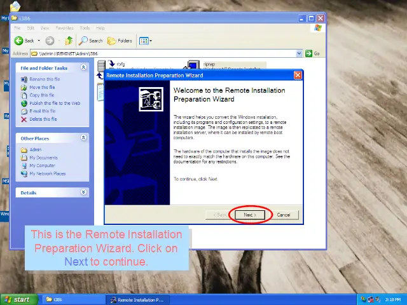Toggle the Folders pane button
The height and width of the screenshot is (305, 407).
[120, 41]
